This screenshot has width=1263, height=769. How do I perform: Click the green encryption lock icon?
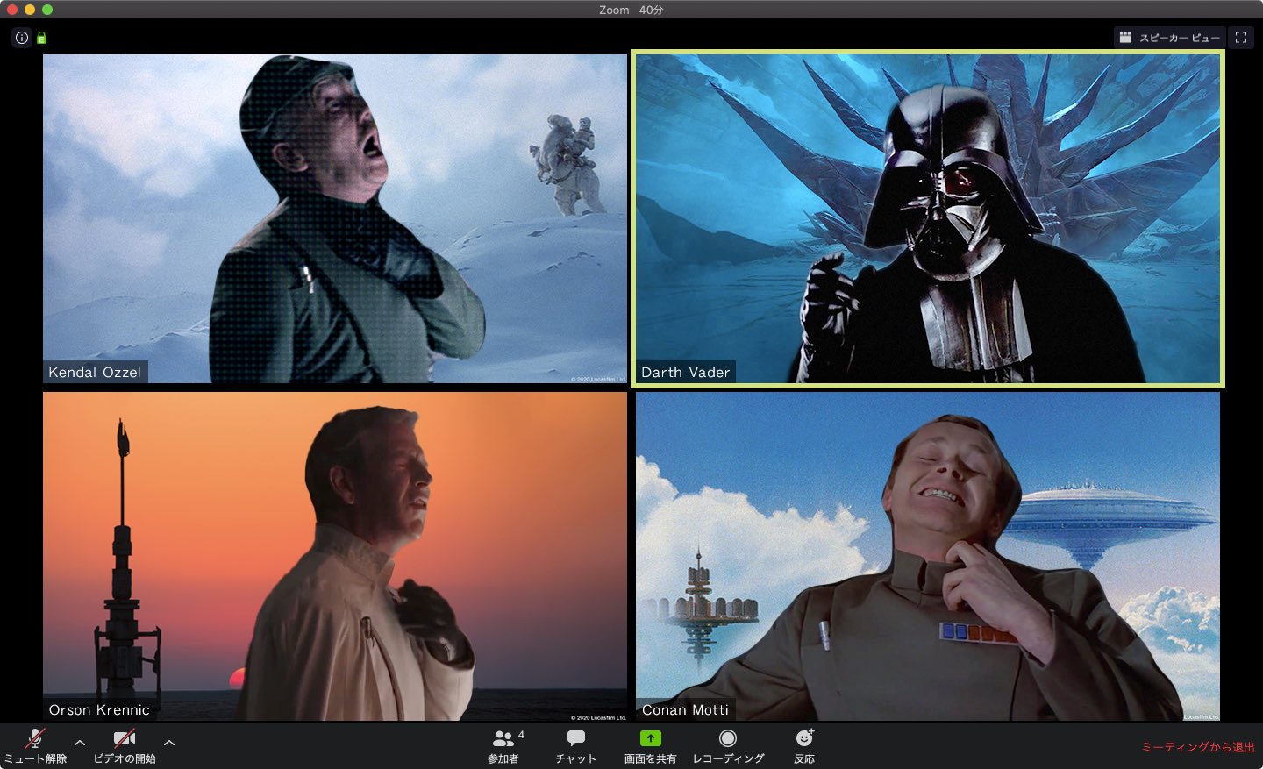pyautogui.click(x=41, y=38)
